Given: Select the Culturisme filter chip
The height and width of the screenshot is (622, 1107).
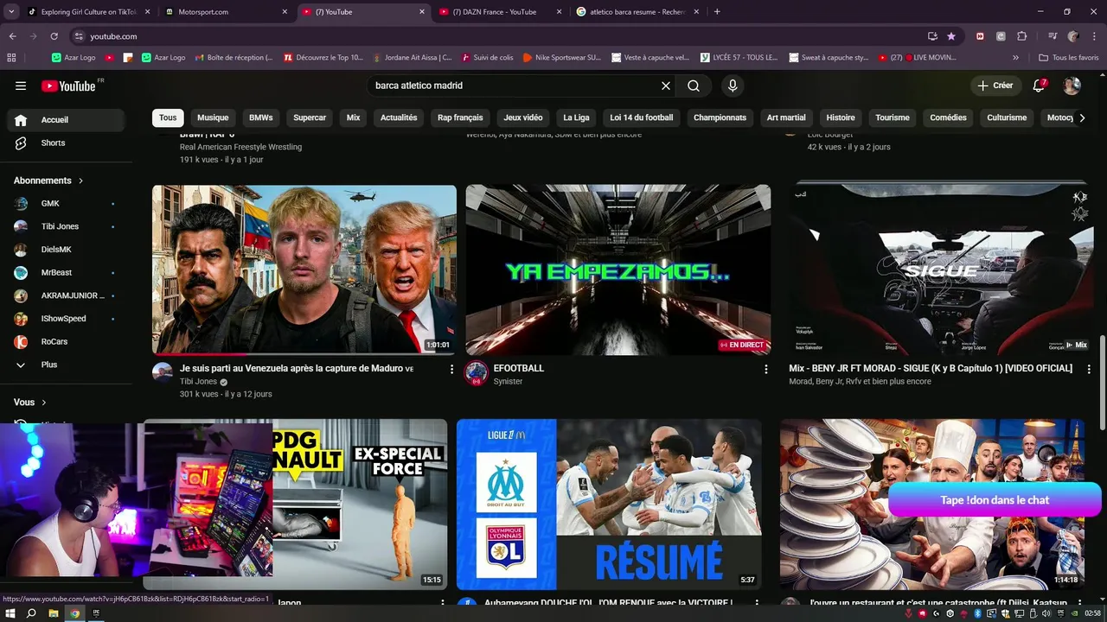Looking at the screenshot, I should coord(1007,117).
